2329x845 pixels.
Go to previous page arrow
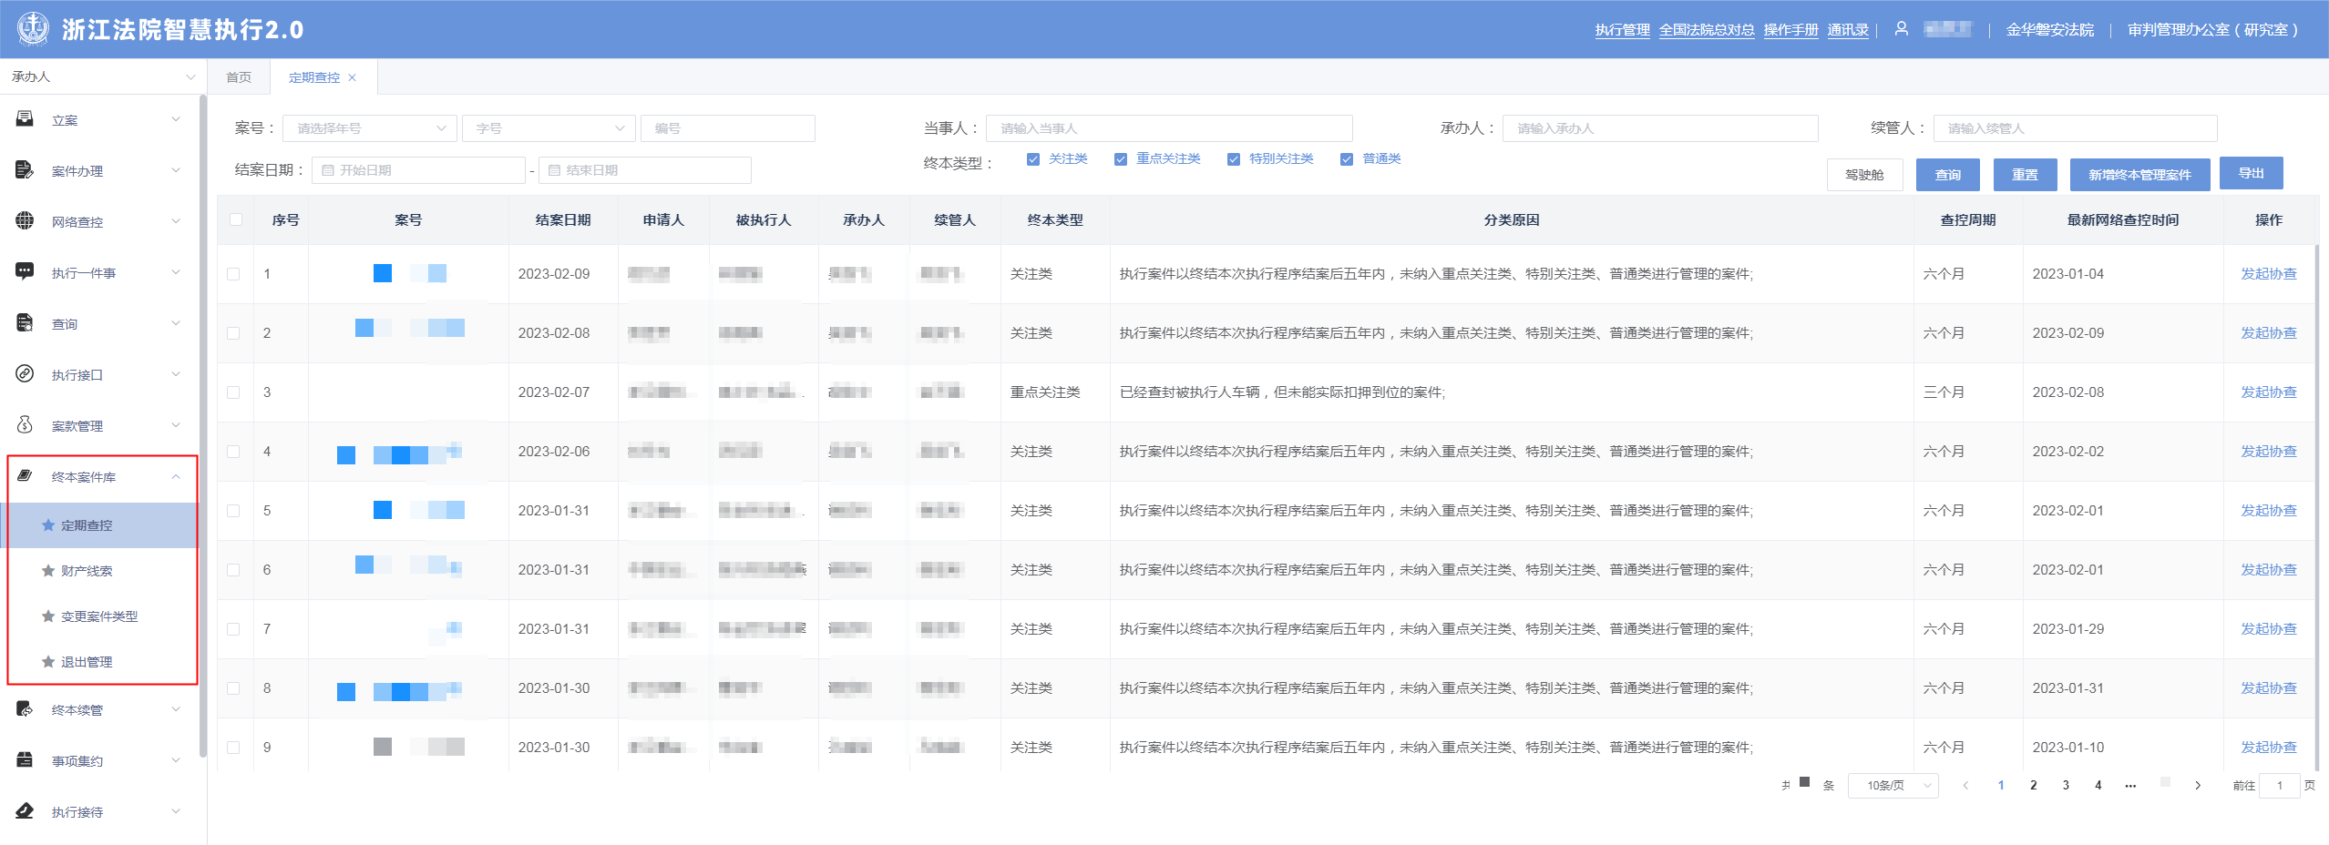(x=1965, y=785)
